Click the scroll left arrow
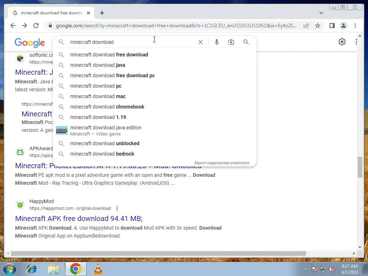Viewport: 368px width, 276px height. [x=8, y=253]
